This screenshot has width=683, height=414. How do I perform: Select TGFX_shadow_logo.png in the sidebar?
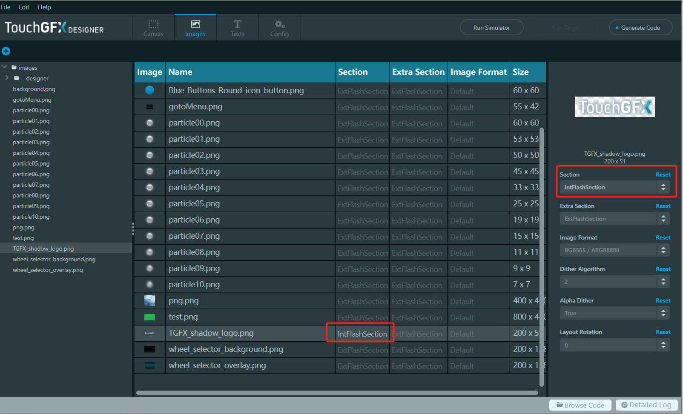pos(43,248)
